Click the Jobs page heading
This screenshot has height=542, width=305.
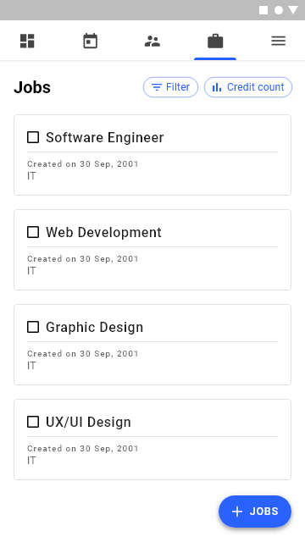32,87
